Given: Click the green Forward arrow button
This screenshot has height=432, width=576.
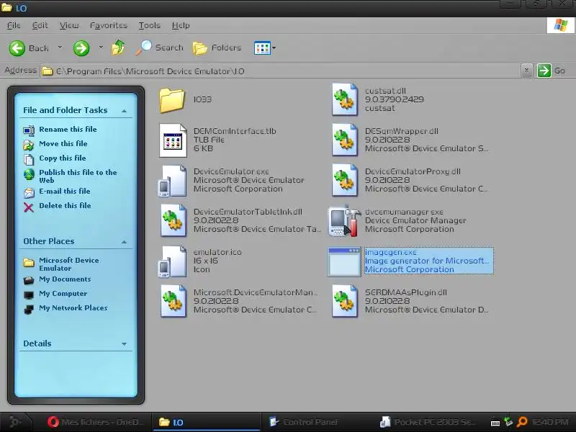Looking at the screenshot, I should [x=81, y=48].
